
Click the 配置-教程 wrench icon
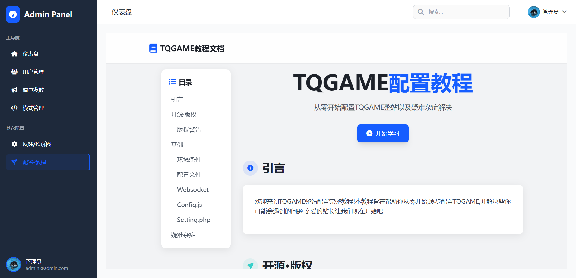point(14,162)
